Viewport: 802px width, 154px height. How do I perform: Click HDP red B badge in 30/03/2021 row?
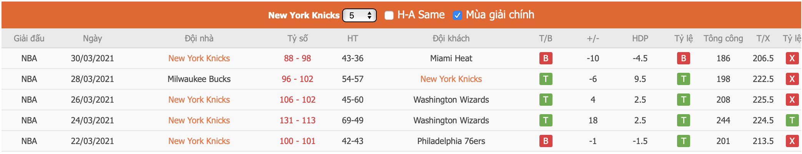click(683, 58)
